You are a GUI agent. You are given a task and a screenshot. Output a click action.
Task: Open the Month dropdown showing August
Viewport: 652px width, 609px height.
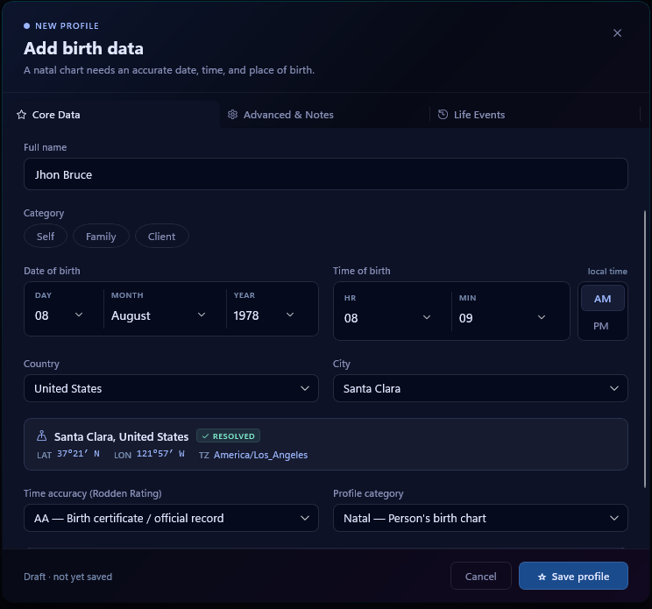pos(159,315)
